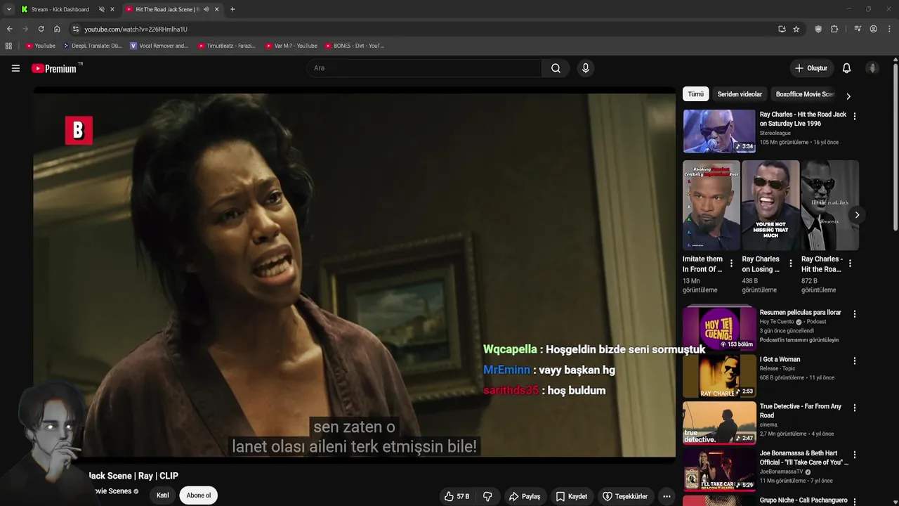This screenshot has height=506, width=899.
Task: Open options for Ray Charles on Losing short
Action: coord(791,264)
